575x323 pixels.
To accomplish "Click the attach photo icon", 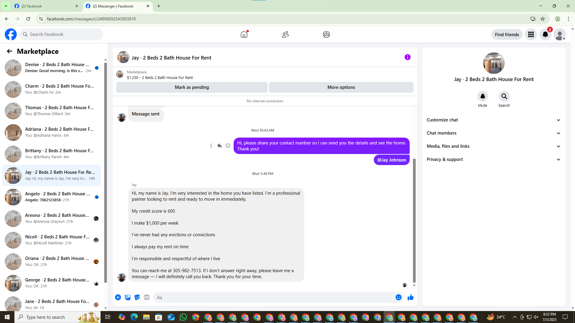I will tap(128, 297).
